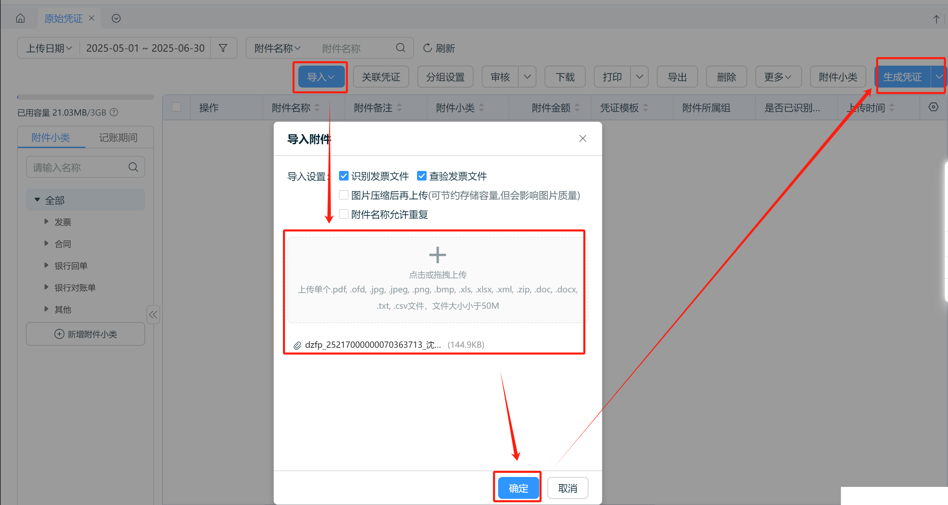Enable 附件名称允许重复 checkbox
948x505 pixels.
(343, 214)
